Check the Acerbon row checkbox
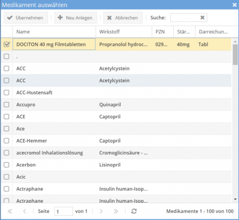 click(7, 165)
